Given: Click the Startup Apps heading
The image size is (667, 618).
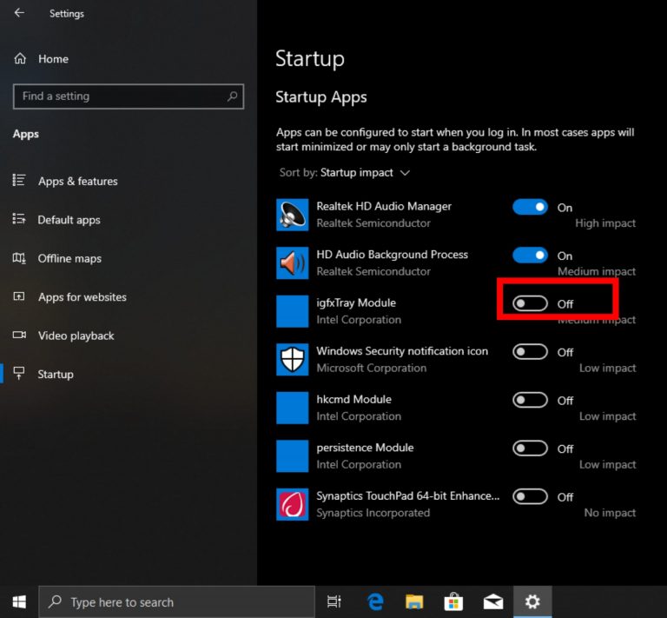Looking at the screenshot, I should pyautogui.click(x=321, y=97).
